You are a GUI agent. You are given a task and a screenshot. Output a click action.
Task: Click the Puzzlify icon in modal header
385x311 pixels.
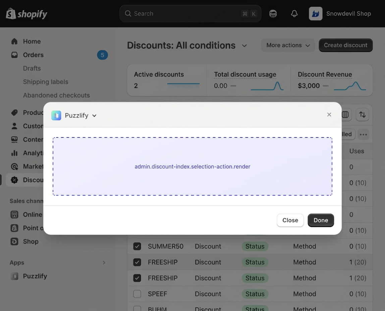[x=56, y=116]
